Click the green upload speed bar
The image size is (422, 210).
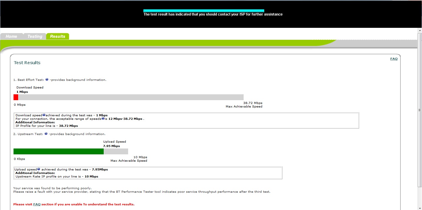point(58,151)
